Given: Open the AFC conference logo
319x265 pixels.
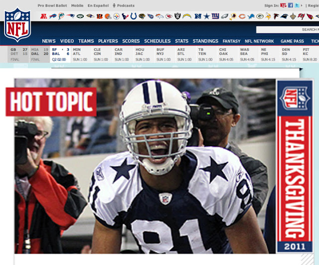Looking at the screenshot, I should tap(43, 16).
